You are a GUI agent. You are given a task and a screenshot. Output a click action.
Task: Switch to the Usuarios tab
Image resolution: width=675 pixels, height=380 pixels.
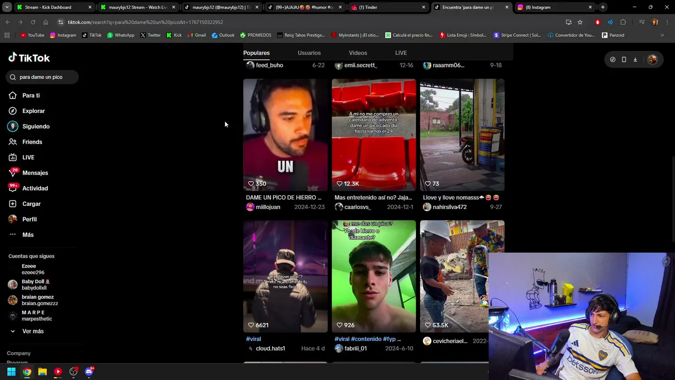(x=309, y=53)
